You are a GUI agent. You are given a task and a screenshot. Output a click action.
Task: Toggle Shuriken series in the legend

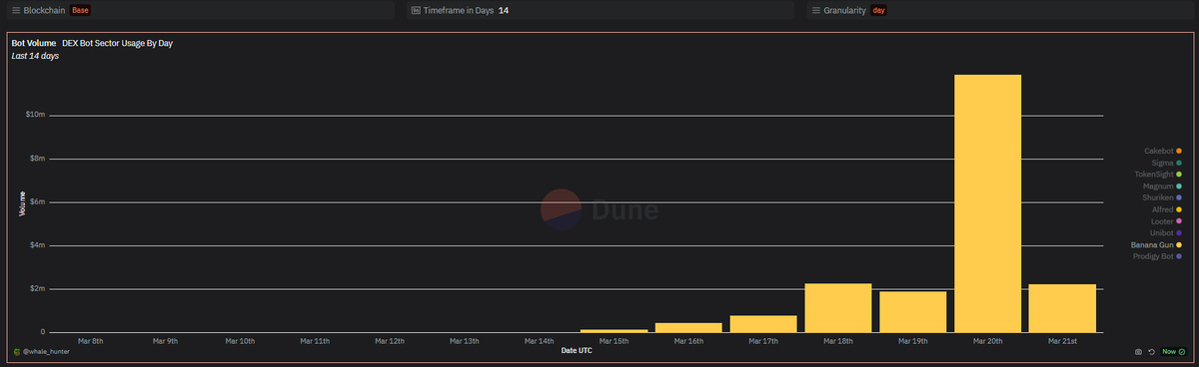[1162, 197]
